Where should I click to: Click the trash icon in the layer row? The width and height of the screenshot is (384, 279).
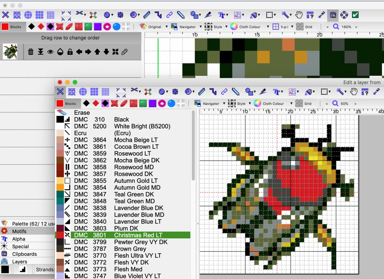pos(31,52)
